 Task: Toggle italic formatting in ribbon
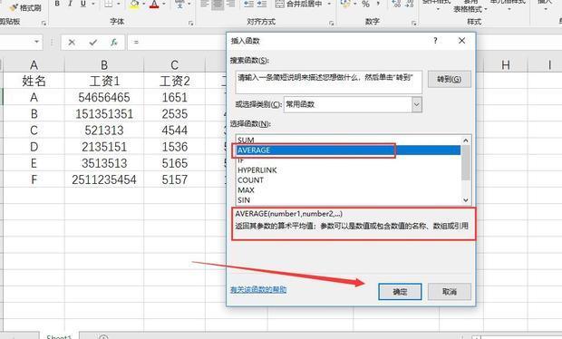coord(70,4)
